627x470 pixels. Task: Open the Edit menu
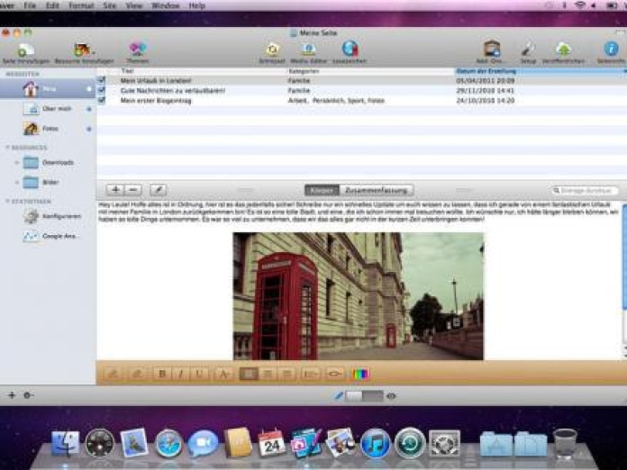[52, 5]
